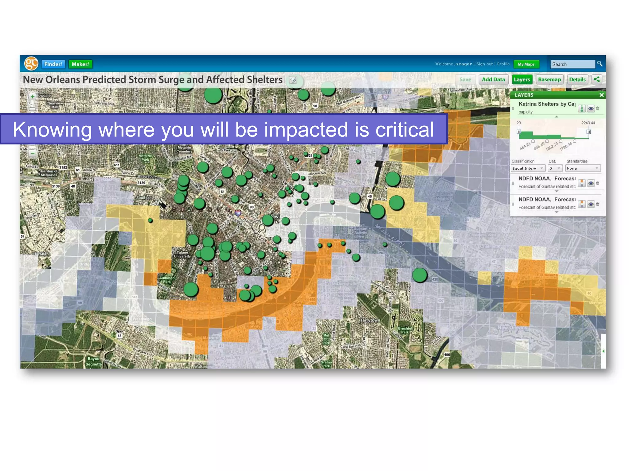Delete the Katrina Shelters layer
The width and height of the screenshot is (629, 471).
pyautogui.click(x=598, y=108)
